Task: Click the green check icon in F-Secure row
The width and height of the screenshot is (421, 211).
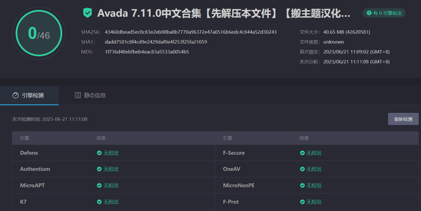Action: (x=302, y=153)
